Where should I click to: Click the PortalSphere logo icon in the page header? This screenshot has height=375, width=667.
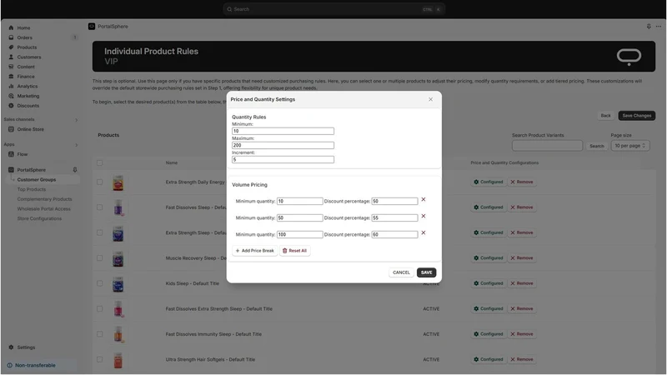[92, 27]
